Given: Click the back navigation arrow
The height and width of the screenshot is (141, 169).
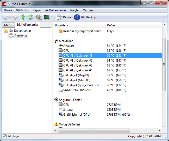Looking at the screenshot, I should point(7,17).
